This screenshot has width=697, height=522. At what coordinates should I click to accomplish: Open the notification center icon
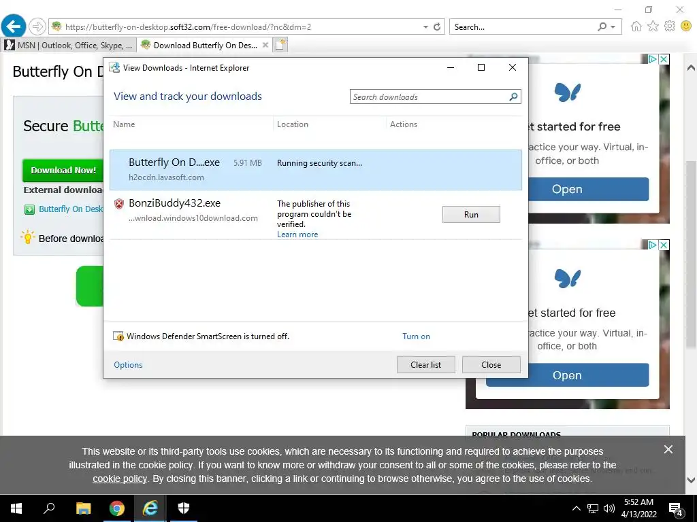point(675,509)
